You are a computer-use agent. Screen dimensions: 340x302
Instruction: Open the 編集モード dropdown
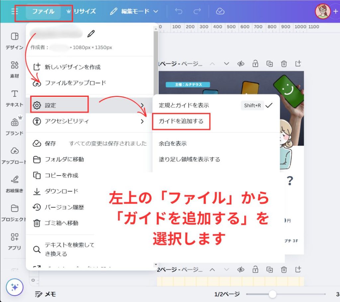click(x=134, y=11)
